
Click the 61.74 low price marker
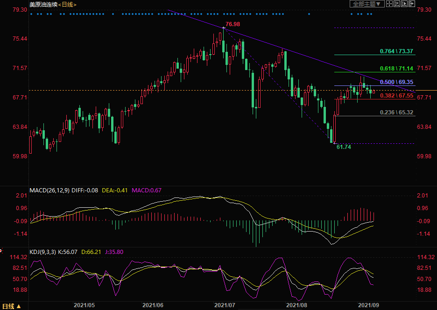click(344, 147)
